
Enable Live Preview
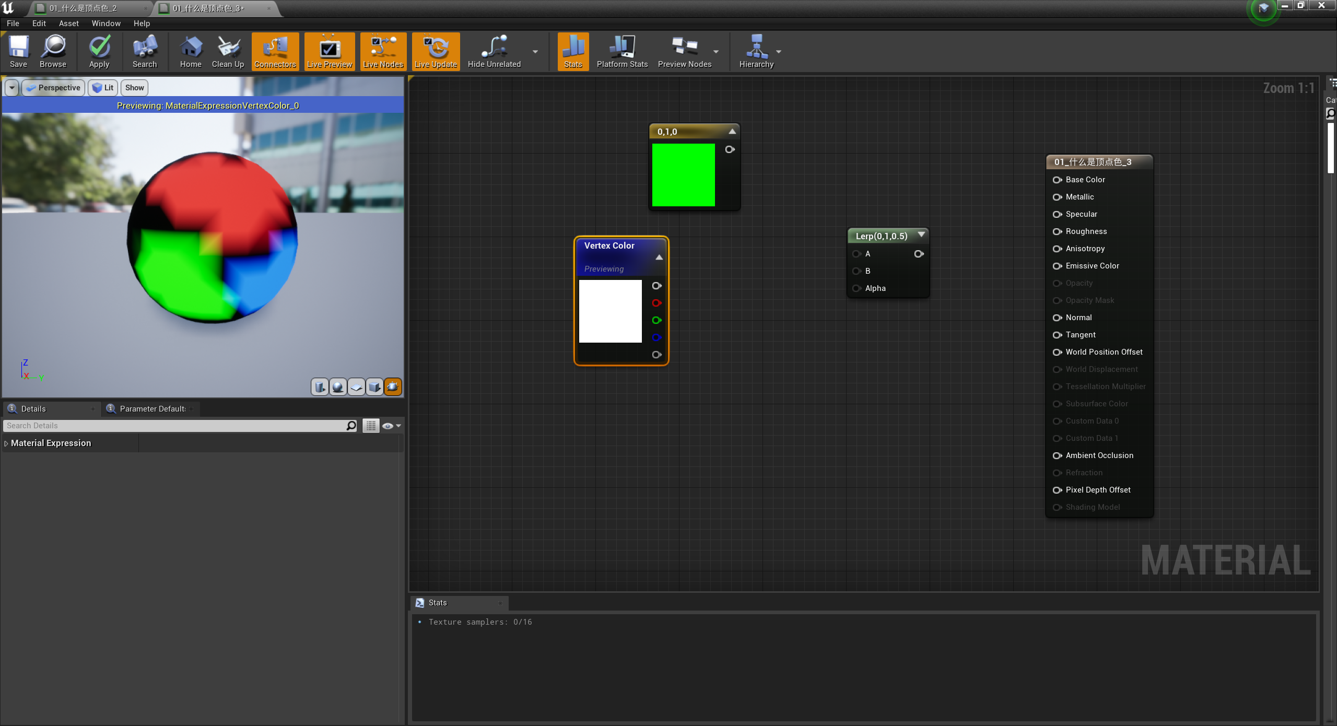(x=329, y=51)
